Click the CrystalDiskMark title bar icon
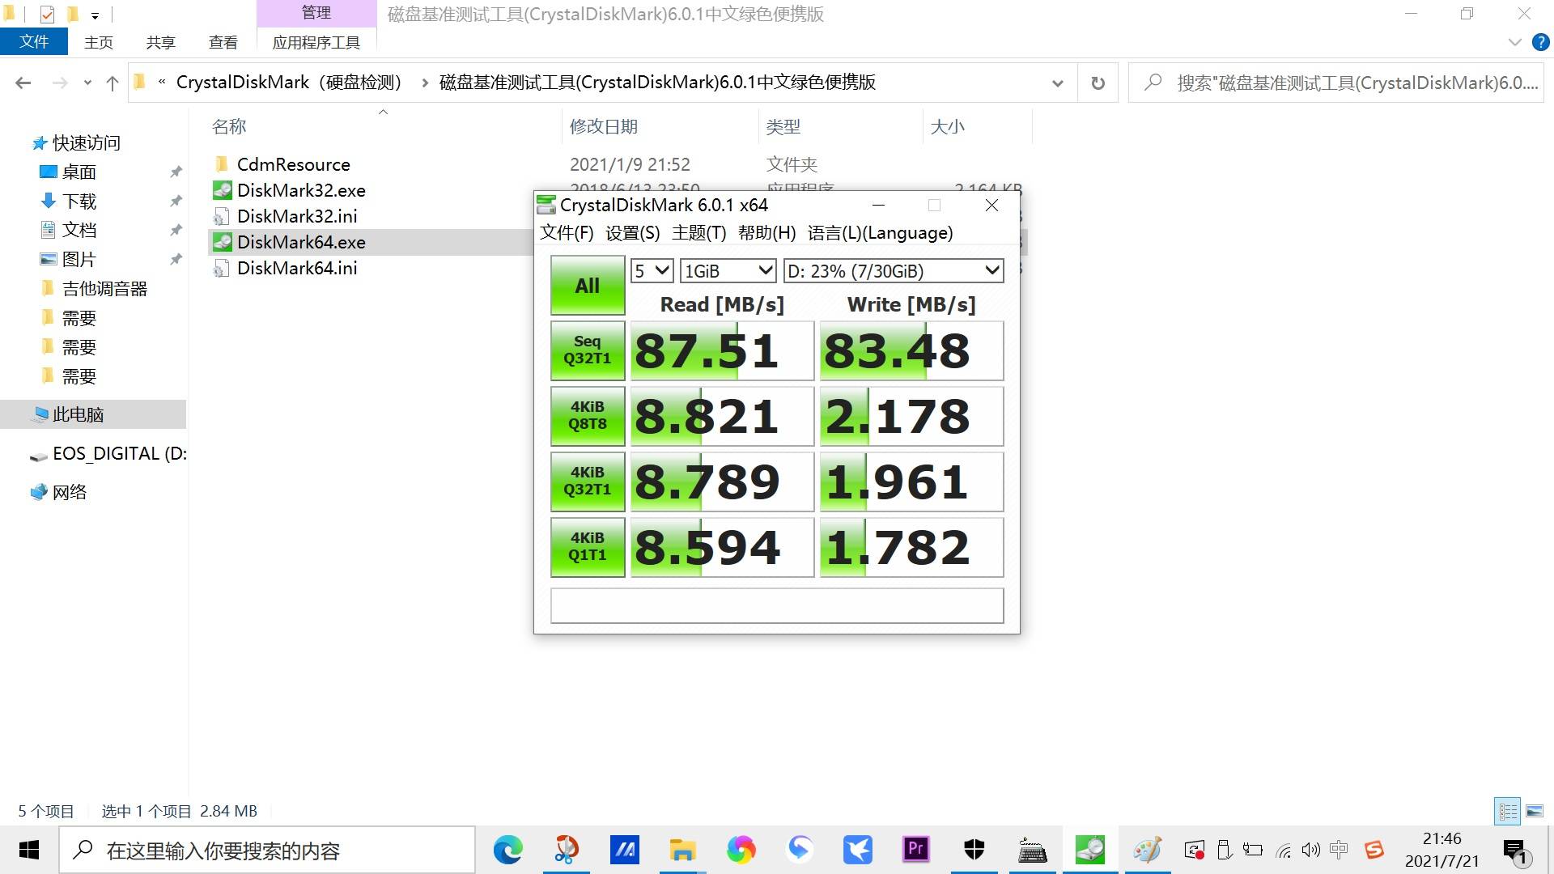Screen dimensions: 1554x874 (x=546, y=205)
